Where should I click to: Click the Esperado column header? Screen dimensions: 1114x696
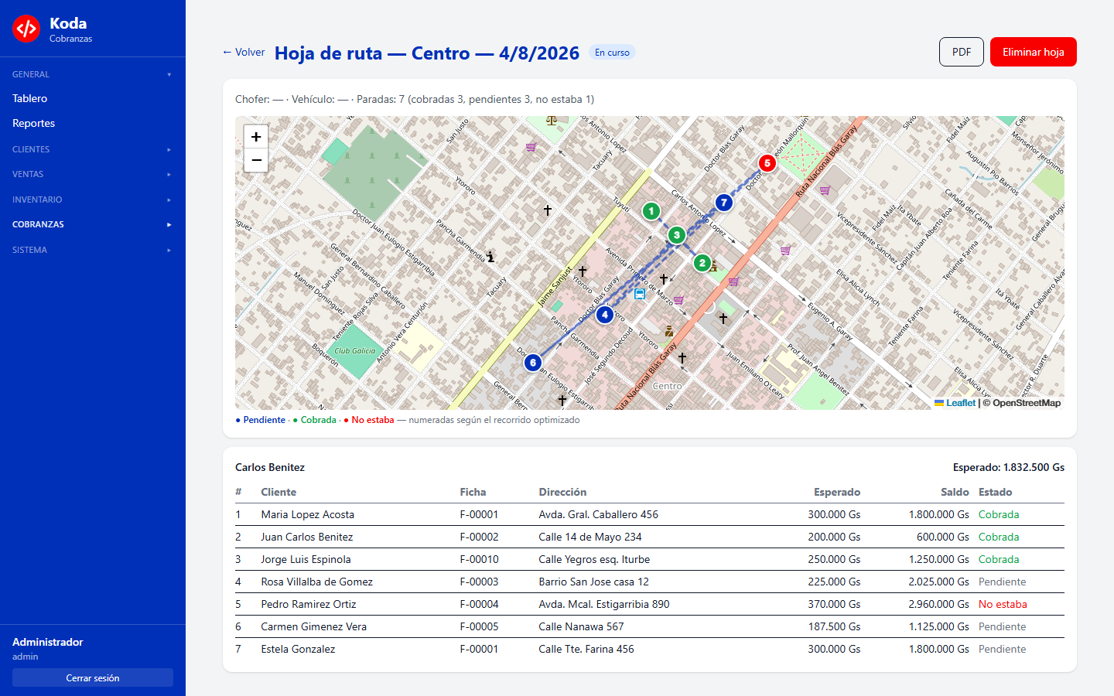837,492
